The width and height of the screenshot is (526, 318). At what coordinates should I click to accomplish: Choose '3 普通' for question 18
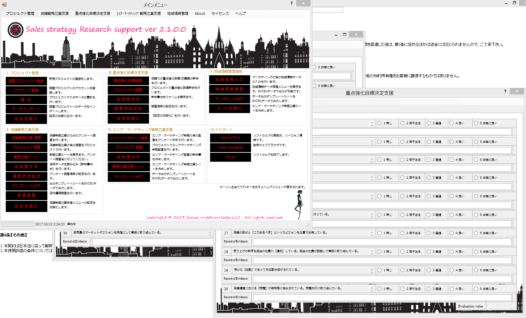tap(429, 252)
